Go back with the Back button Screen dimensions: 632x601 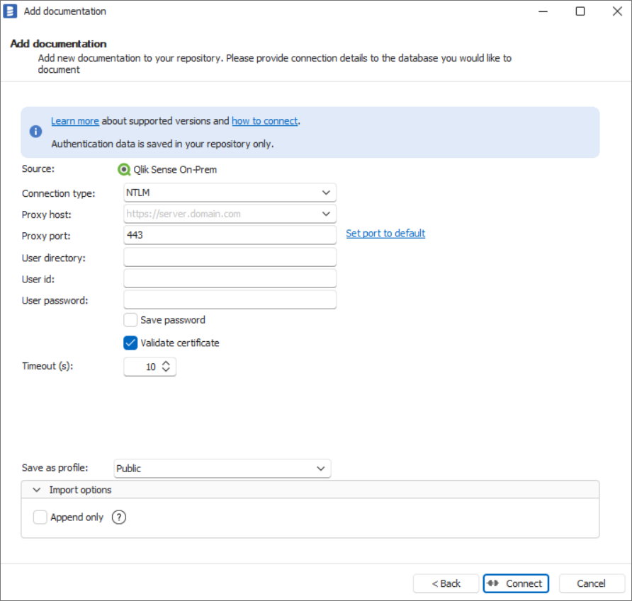click(x=446, y=583)
